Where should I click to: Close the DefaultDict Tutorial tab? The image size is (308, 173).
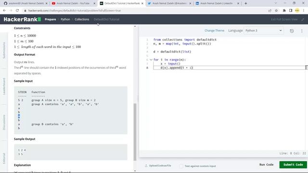pos(142,3)
